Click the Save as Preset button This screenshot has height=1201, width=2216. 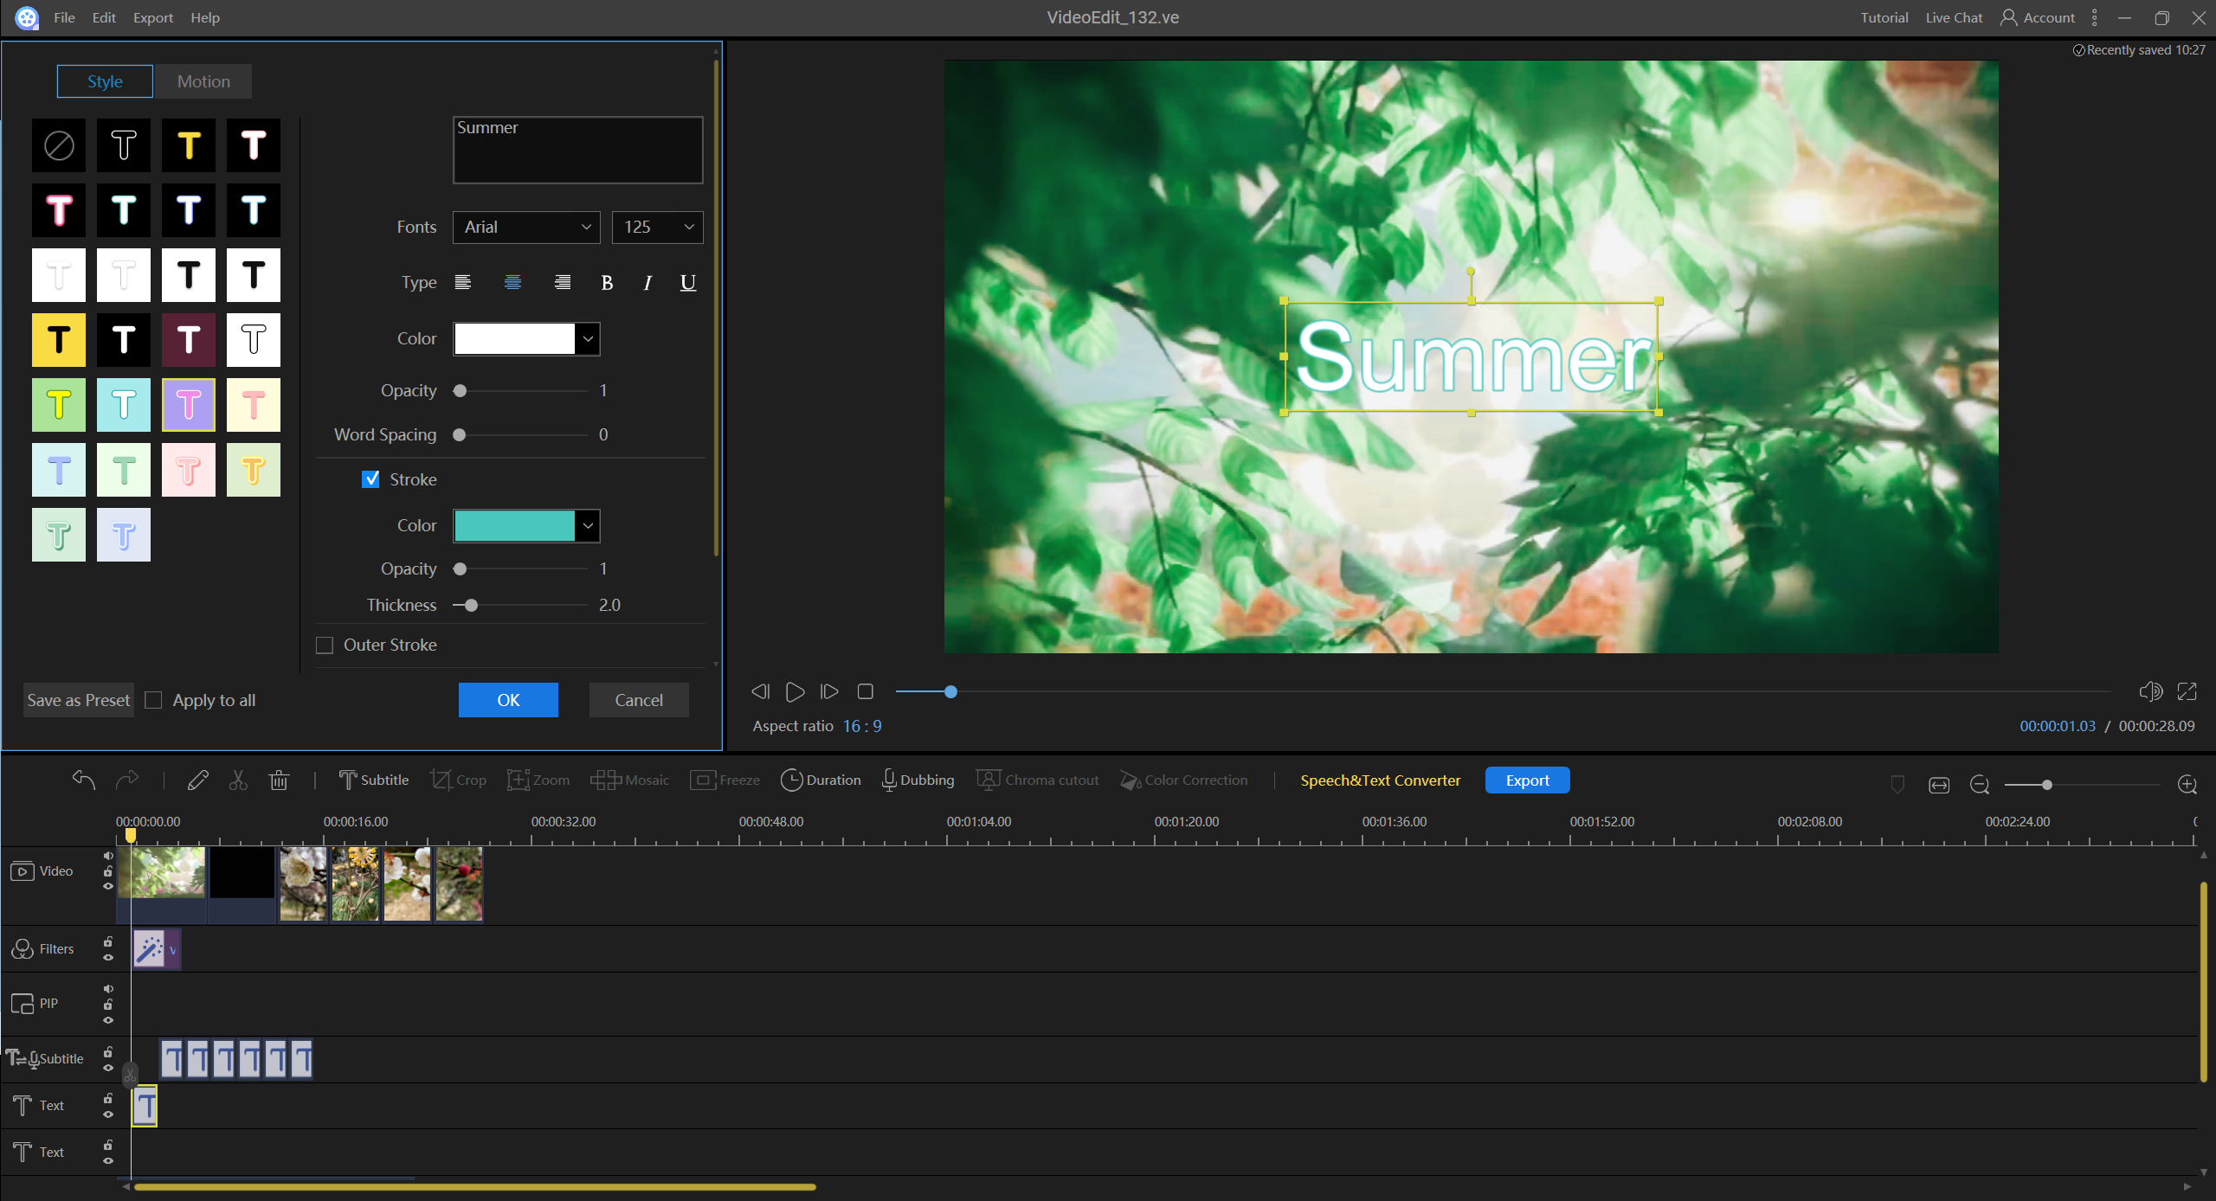coord(77,699)
